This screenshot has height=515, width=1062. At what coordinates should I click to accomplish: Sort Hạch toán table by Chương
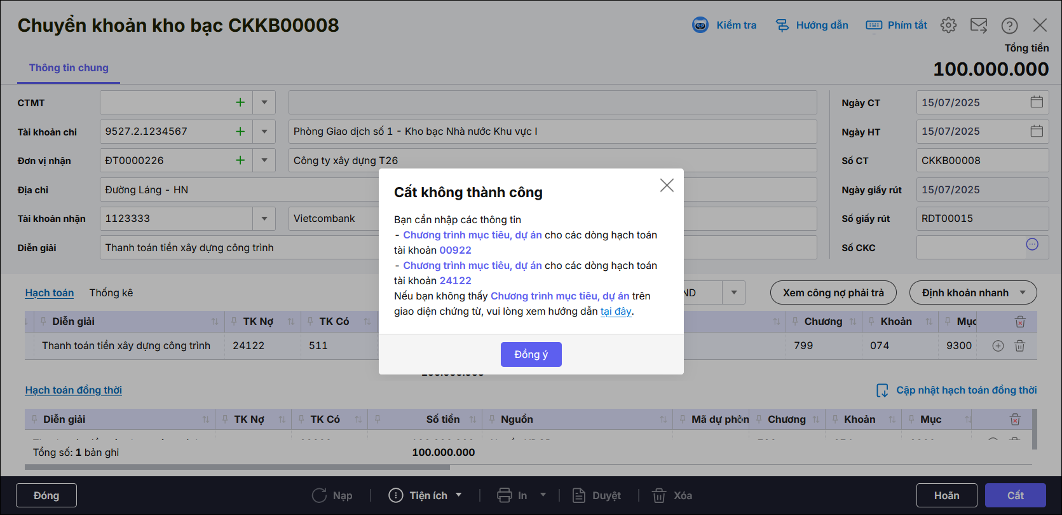853,322
